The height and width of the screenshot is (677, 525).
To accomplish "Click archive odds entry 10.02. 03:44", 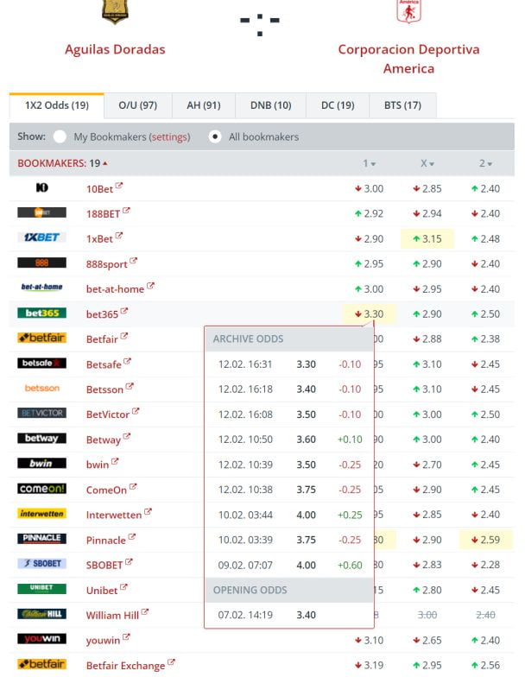I will pyautogui.click(x=288, y=515).
